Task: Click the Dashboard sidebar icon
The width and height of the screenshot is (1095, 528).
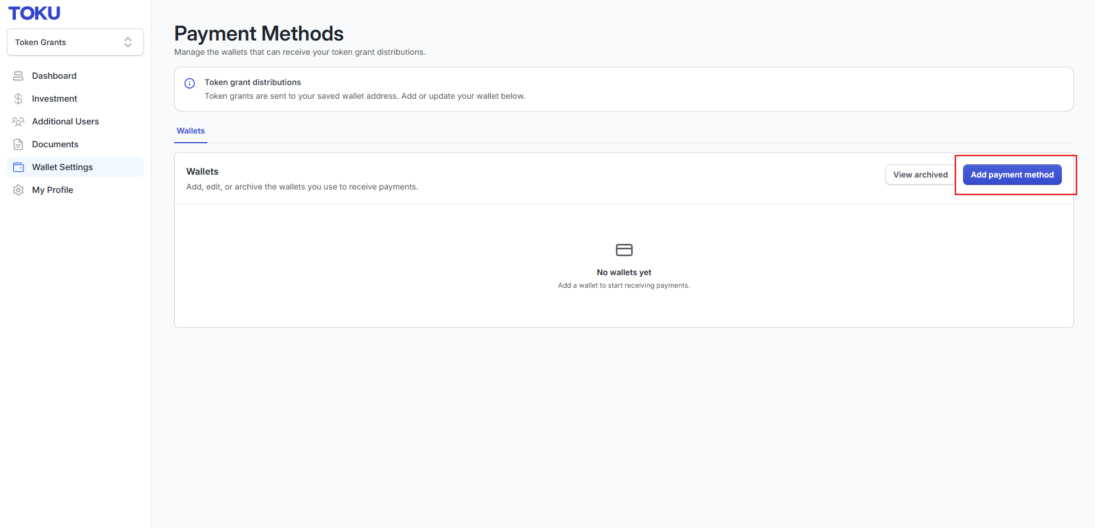Action: 18,76
